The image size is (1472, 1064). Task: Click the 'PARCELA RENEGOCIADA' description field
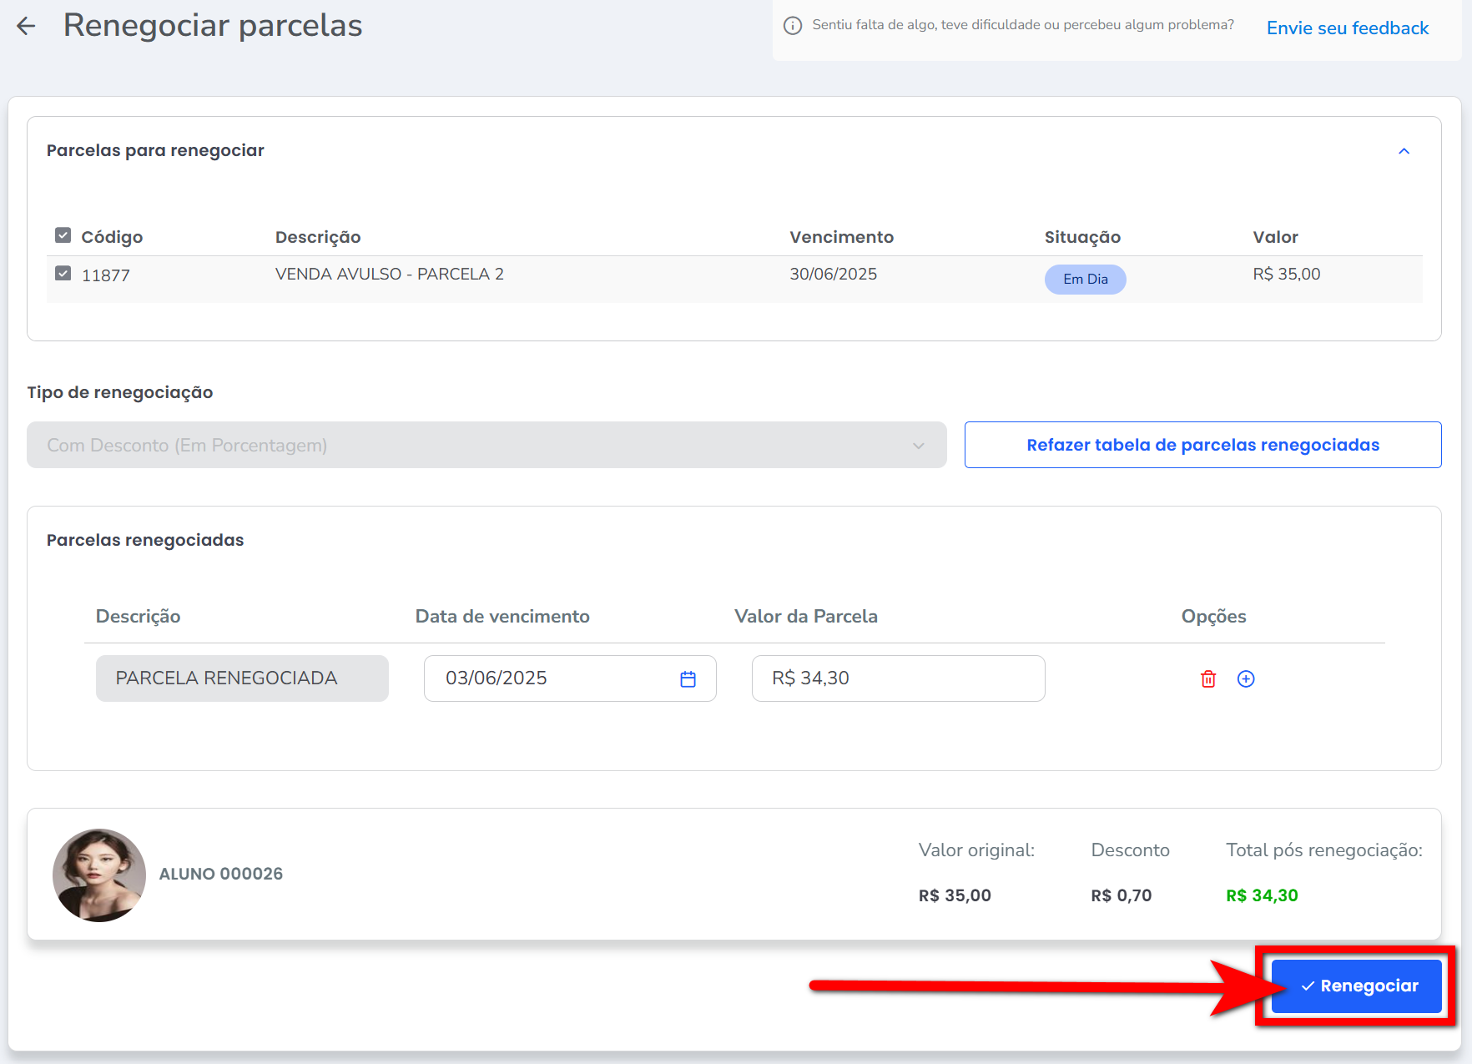click(242, 678)
